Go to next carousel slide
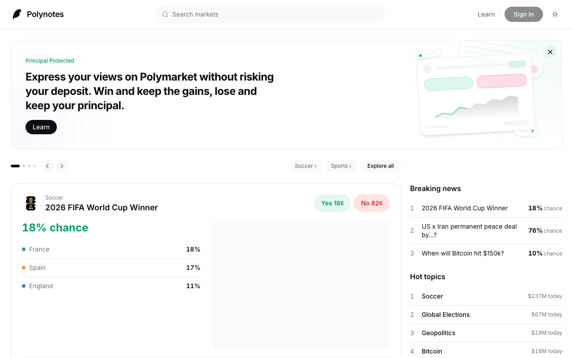 click(x=62, y=166)
